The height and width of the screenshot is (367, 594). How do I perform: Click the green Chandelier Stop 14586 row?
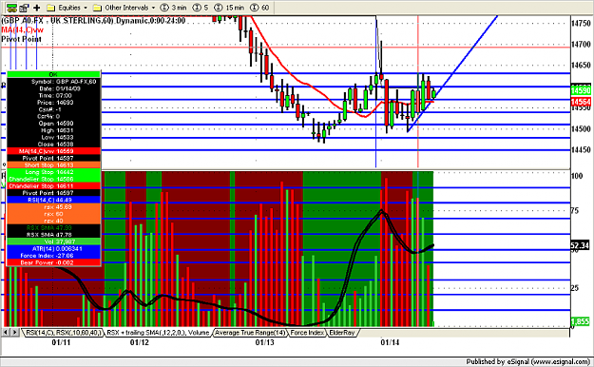(53, 179)
